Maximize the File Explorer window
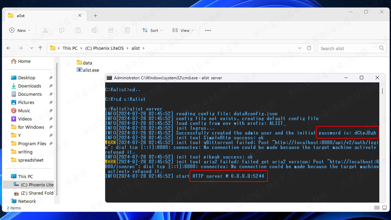The image size is (391, 220). coord(366,12)
